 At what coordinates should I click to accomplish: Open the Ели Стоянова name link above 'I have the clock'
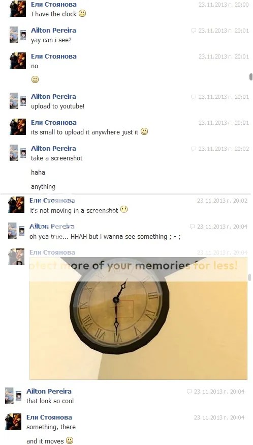(53, 4)
